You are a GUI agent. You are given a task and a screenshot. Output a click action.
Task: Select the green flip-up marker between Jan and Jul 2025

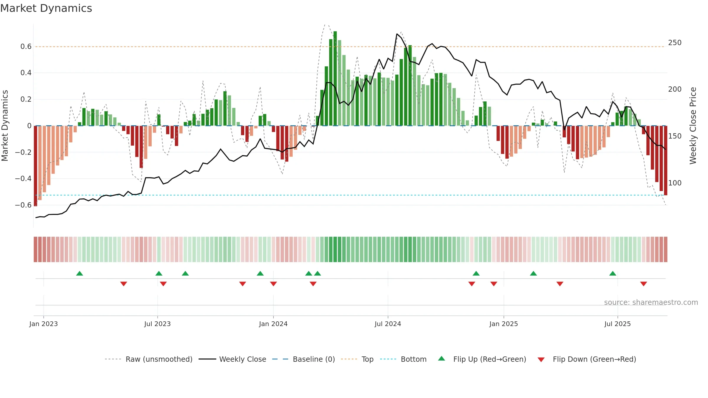[533, 273]
